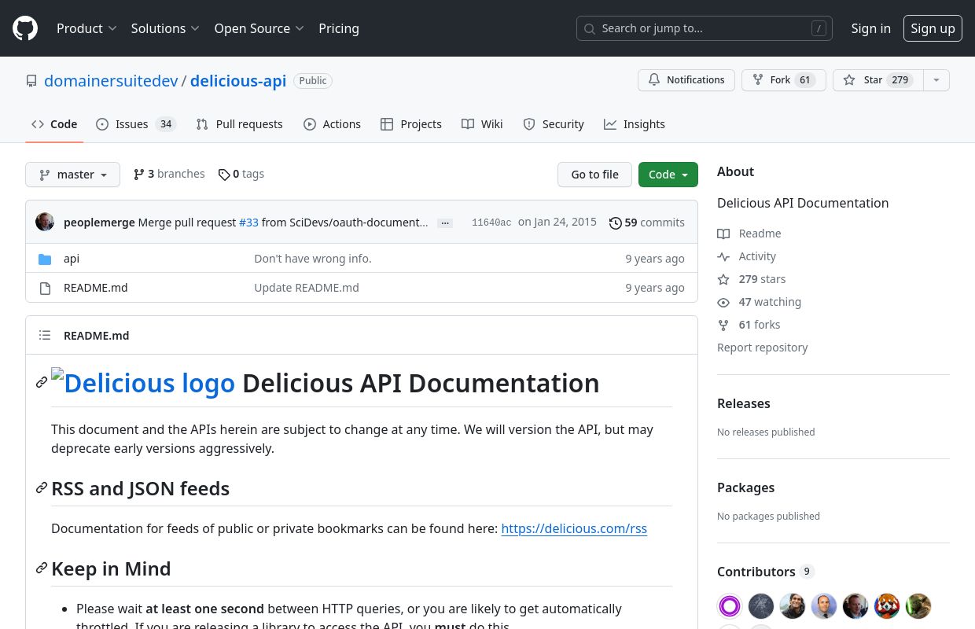The height and width of the screenshot is (629, 975).
Task: Switch to the Security tab
Action: [x=554, y=124]
